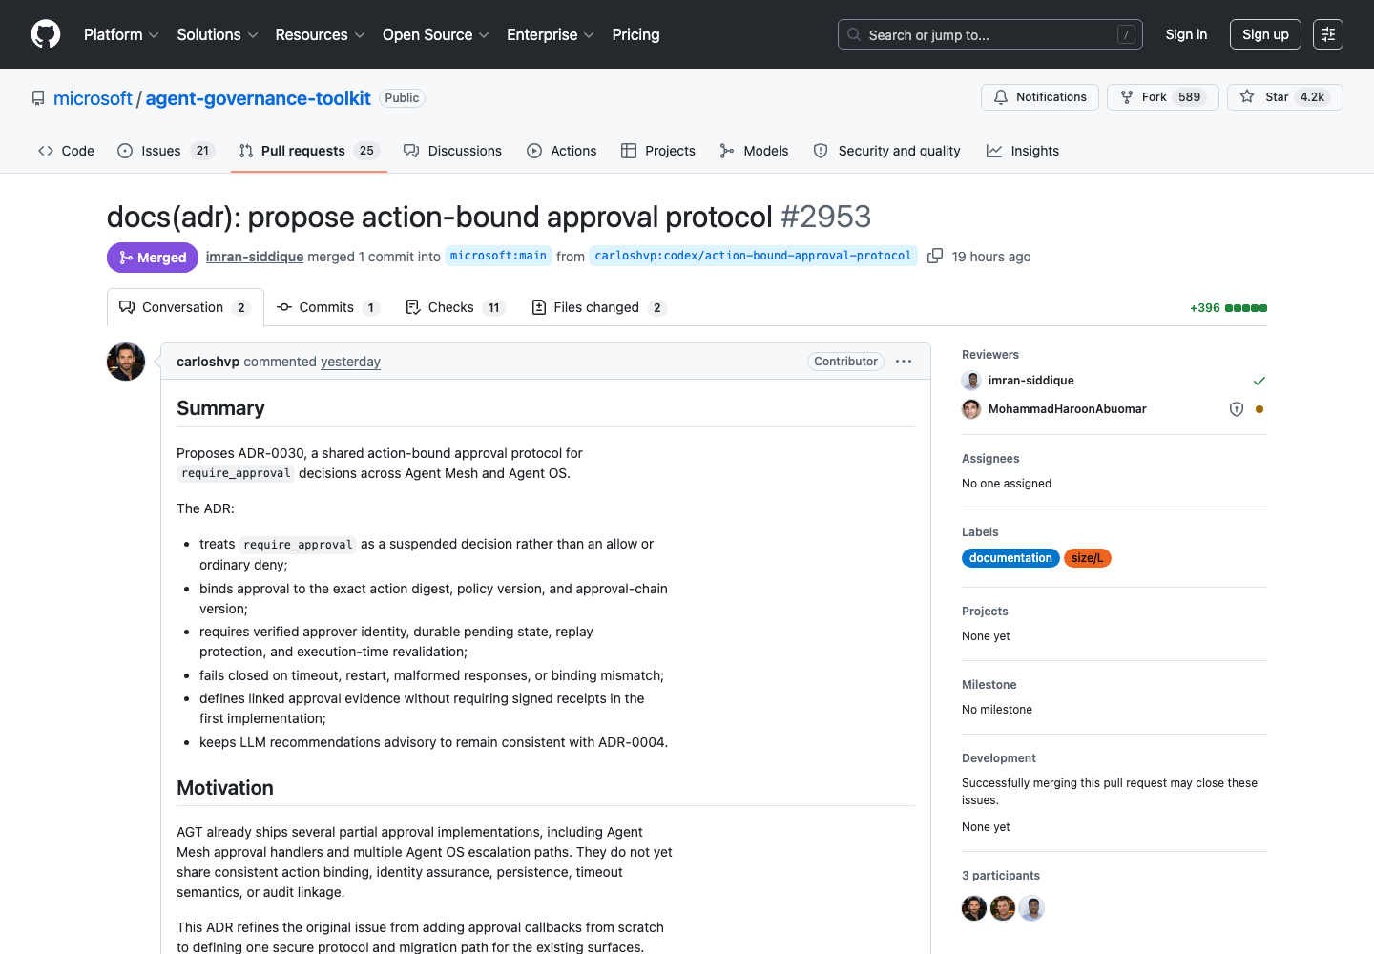Open the microsoft:main base branch

(x=498, y=256)
